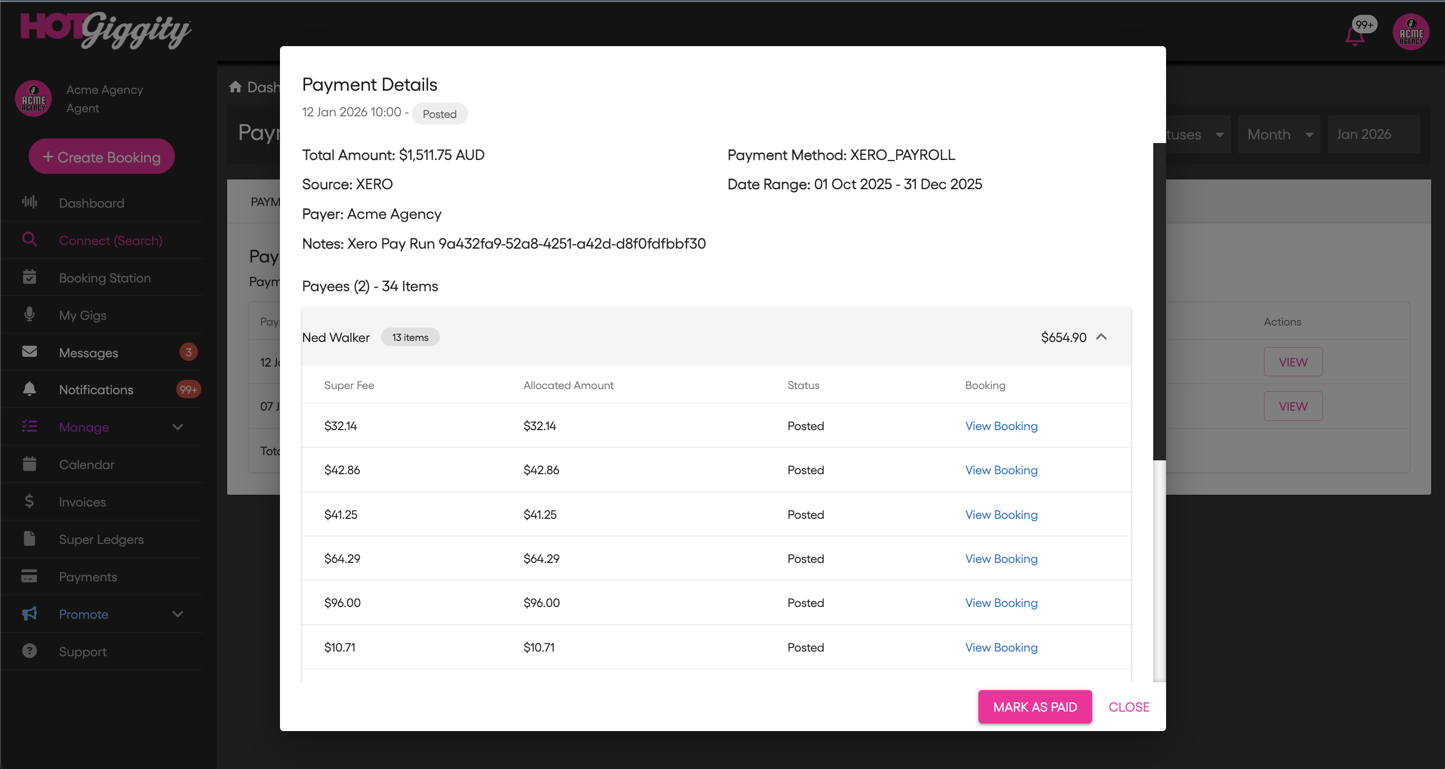This screenshot has height=769, width=1445.
Task: Click CLOSE to dismiss Payment Details
Action: (1128, 707)
